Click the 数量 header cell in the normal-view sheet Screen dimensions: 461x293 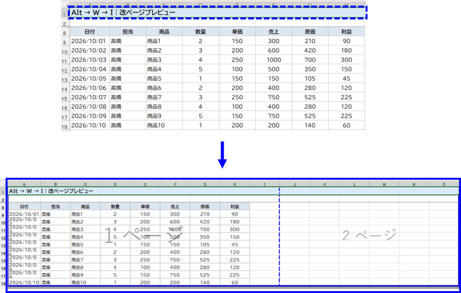(200, 32)
